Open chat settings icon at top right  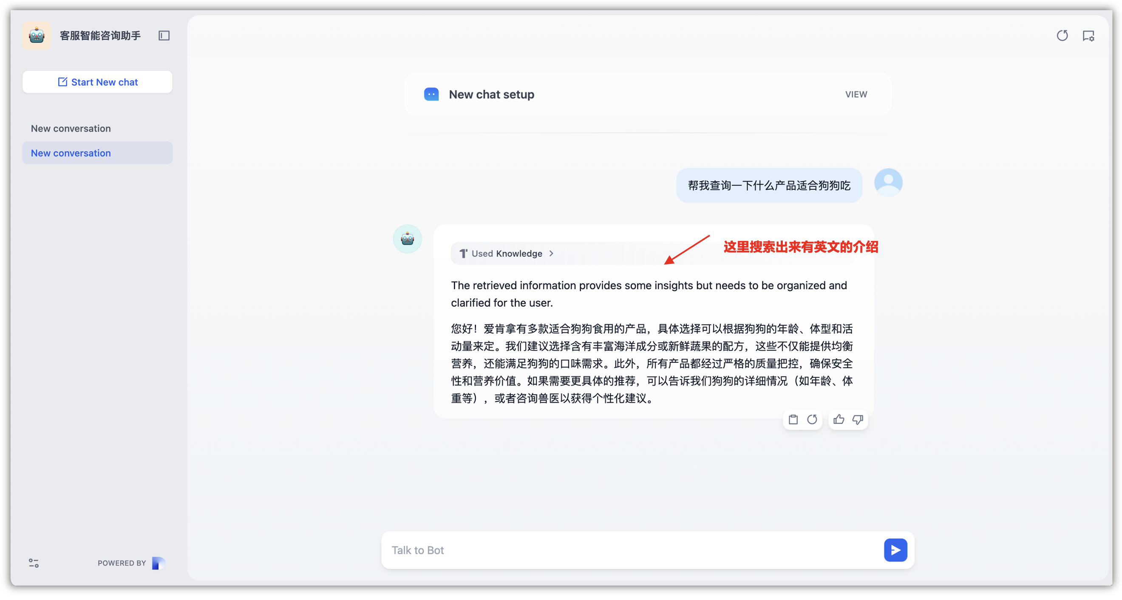pyautogui.click(x=1088, y=36)
